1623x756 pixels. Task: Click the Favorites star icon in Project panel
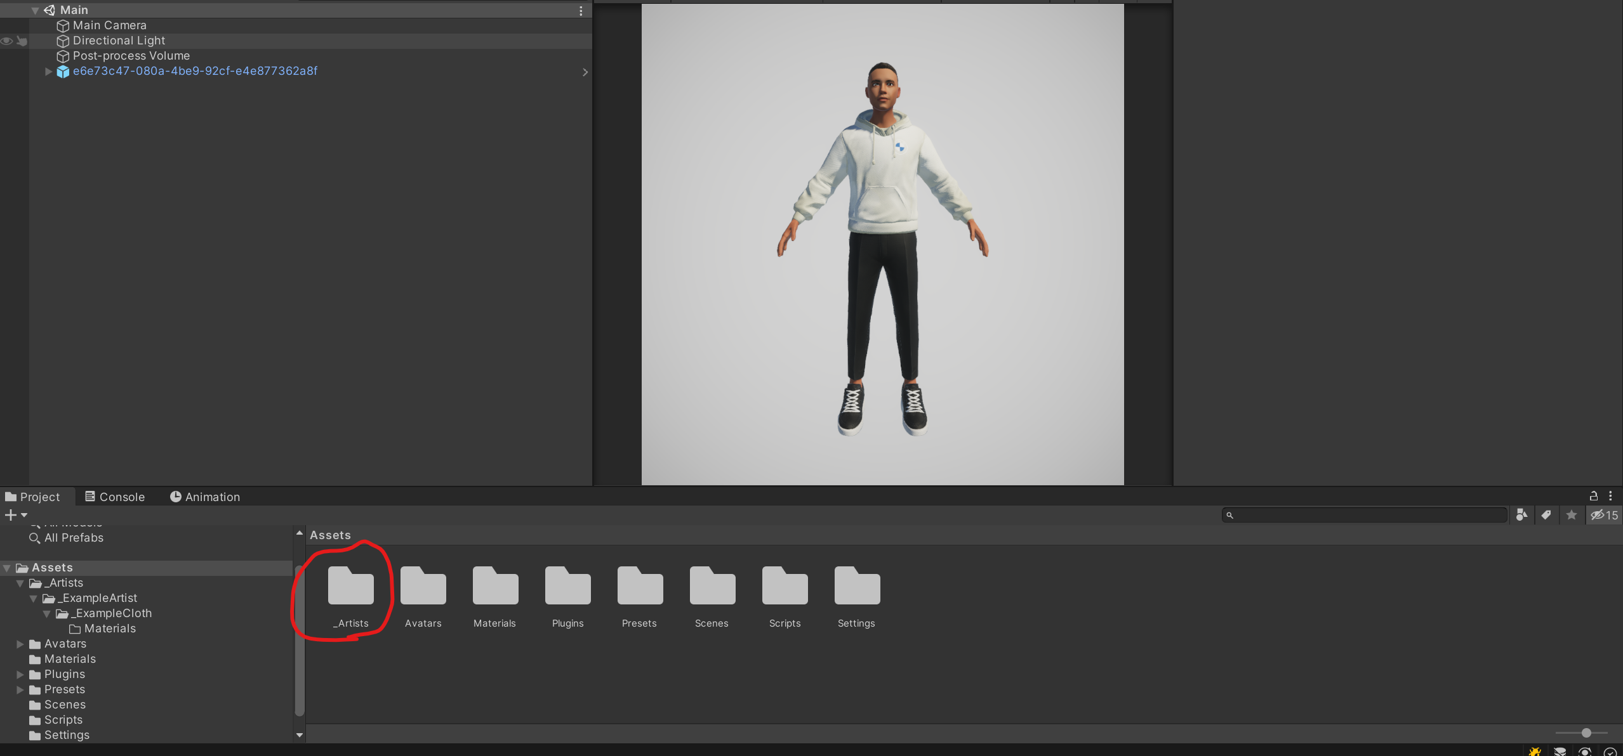coord(1571,515)
